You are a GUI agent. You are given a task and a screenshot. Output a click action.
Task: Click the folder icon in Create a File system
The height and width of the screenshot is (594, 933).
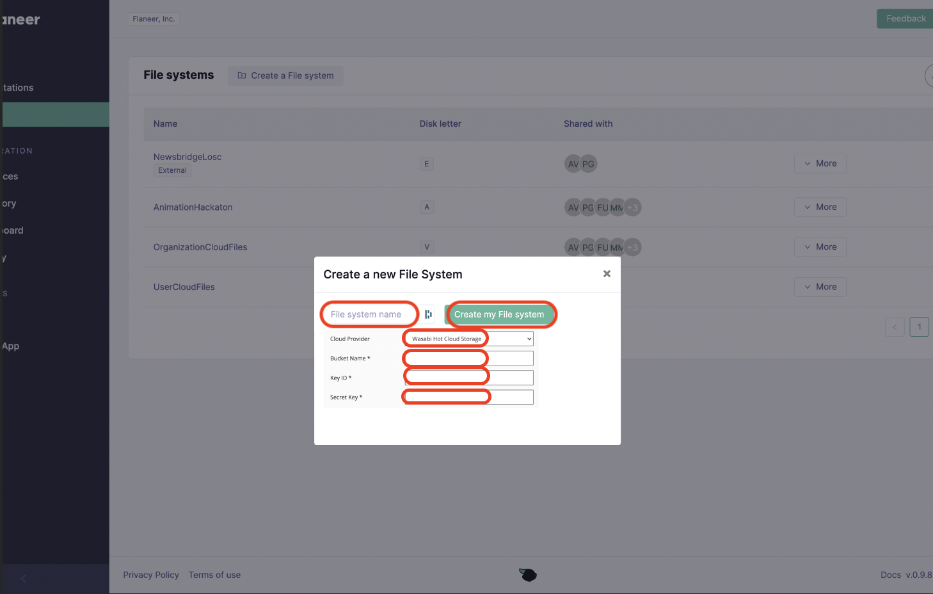242,76
